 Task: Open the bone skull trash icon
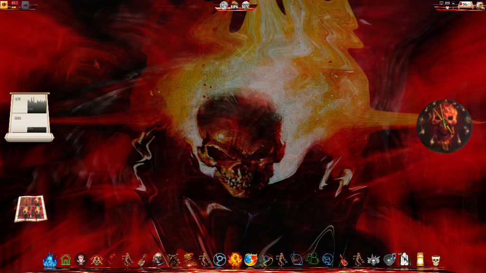coord(436,260)
